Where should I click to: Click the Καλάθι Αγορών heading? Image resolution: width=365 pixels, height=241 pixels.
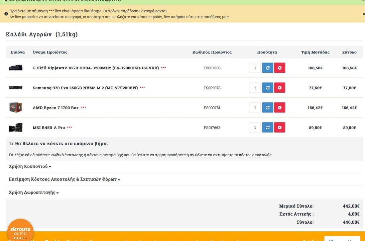pos(42,34)
